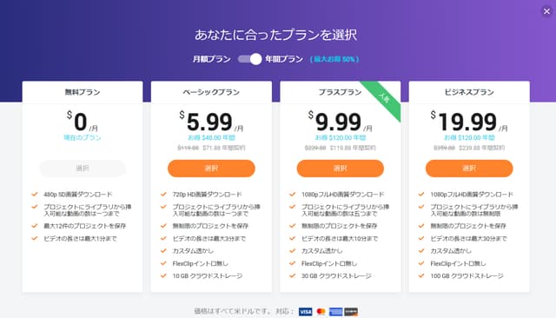Click the green popular ribbon on Plus plan
The image size is (556, 318).
tap(383, 98)
